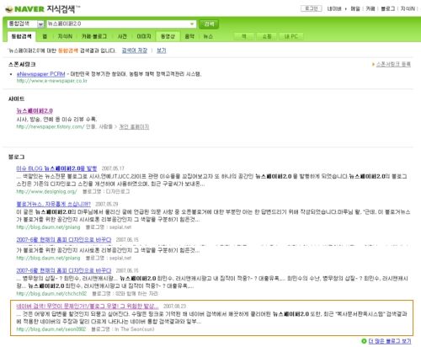
Task: Switch to the 이미지 tab
Action: [144, 36]
